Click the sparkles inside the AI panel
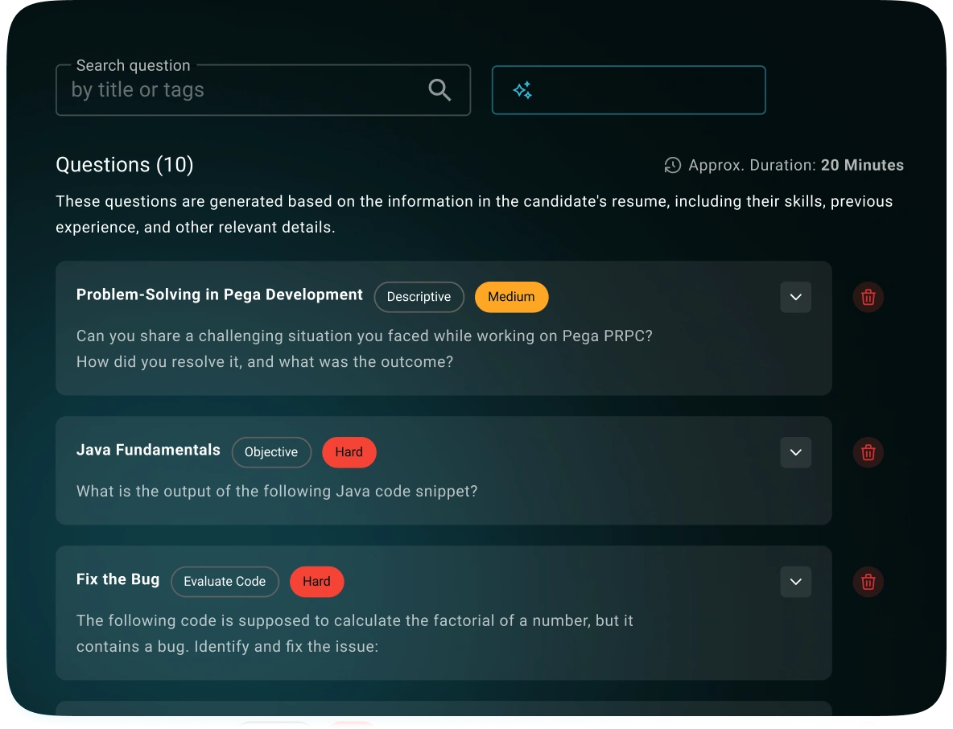Screen dimensions: 953x729 coord(522,90)
